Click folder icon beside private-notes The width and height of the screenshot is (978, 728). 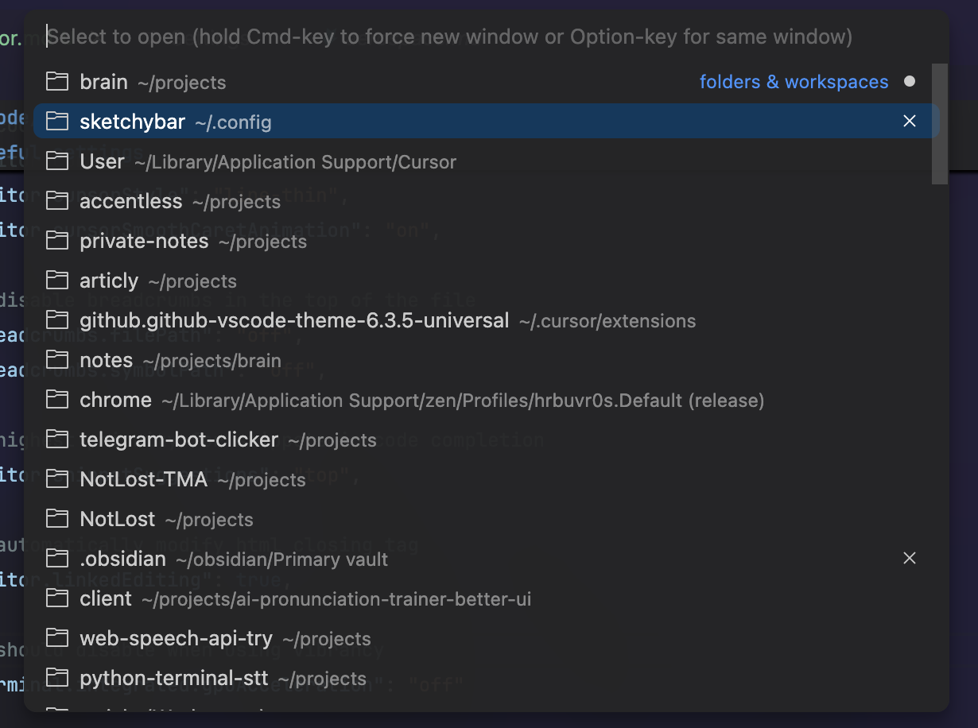click(56, 241)
